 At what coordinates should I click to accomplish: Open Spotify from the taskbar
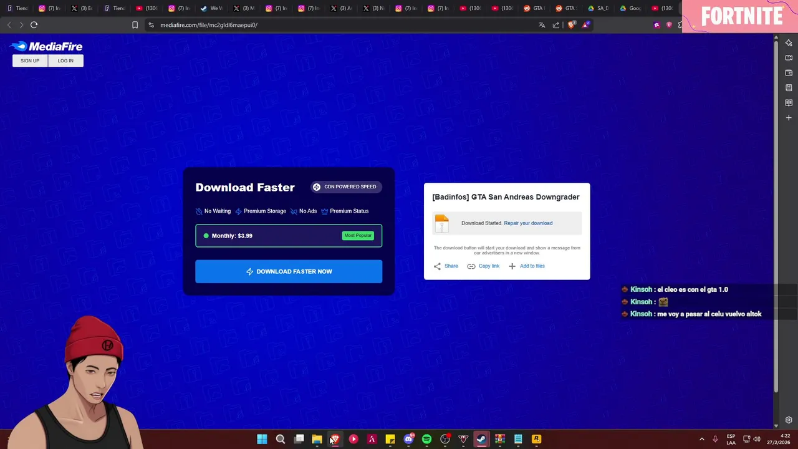pyautogui.click(x=426, y=439)
